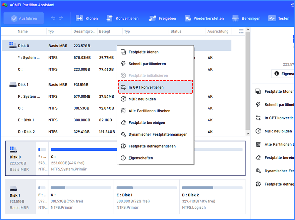The width and height of the screenshot is (295, 220).
Task: Click MBR neu bilden in right panel
Action: coord(274,131)
